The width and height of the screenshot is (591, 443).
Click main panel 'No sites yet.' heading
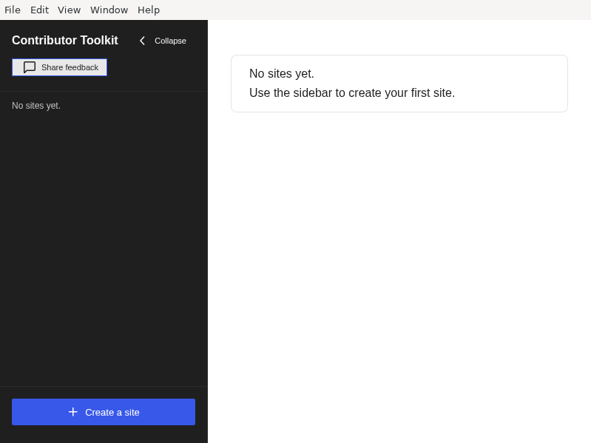[282, 73]
